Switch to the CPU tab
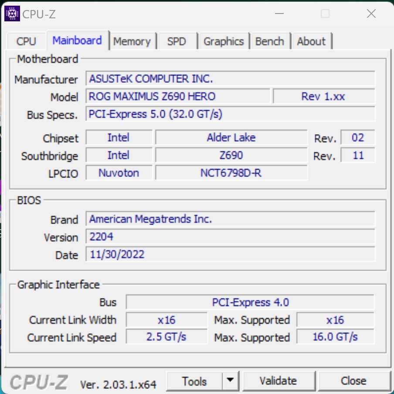 click(27, 41)
